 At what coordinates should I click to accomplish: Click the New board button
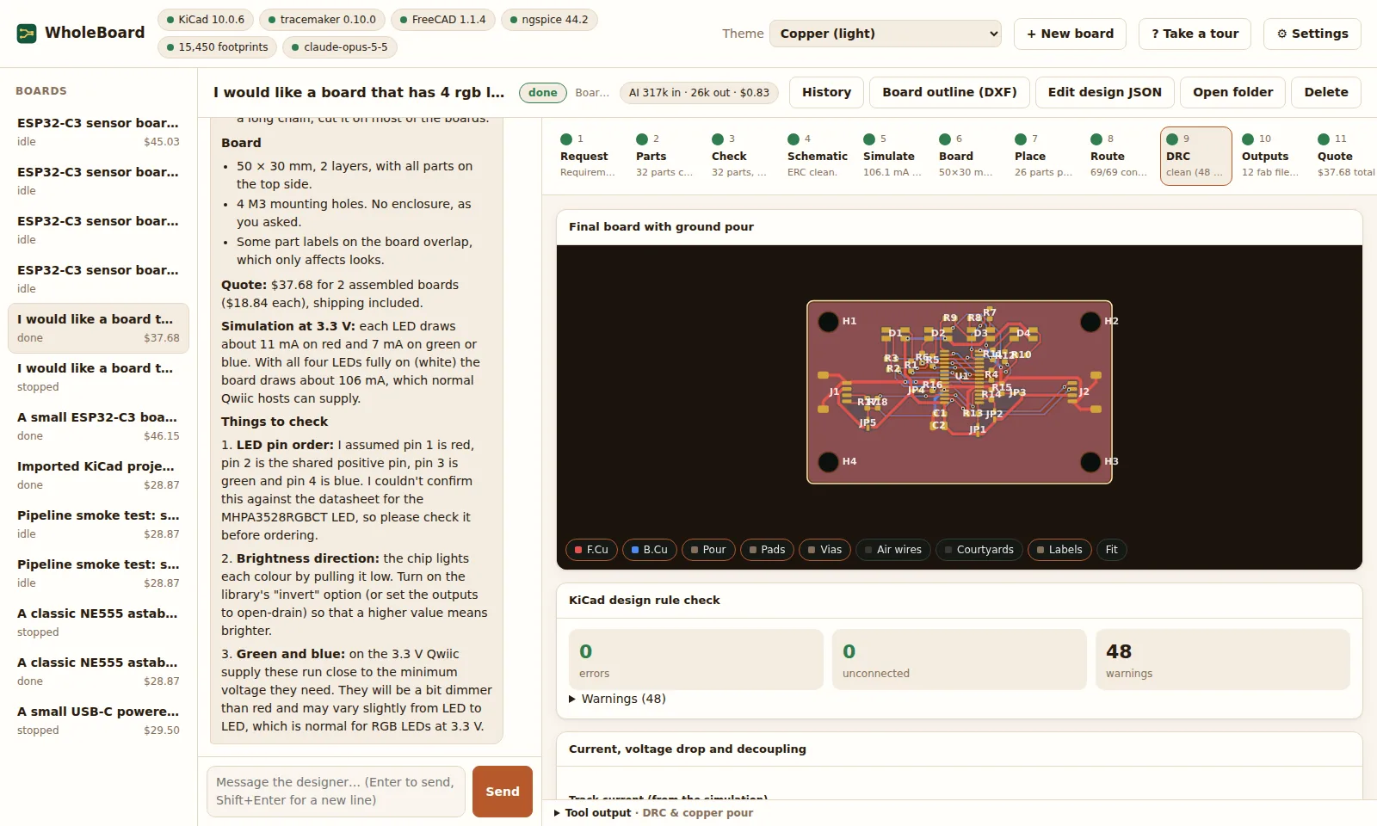(1070, 34)
